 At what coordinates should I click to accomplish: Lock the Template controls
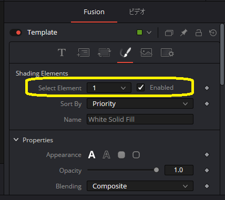(x=199, y=33)
